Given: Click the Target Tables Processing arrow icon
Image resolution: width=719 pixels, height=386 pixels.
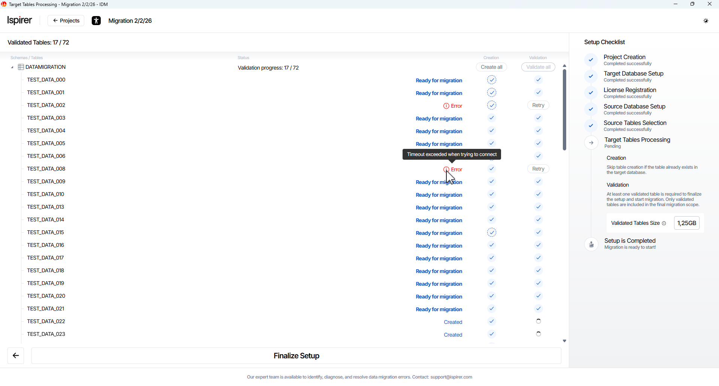Looking at the screenshot, I should [x=591, y=143].
